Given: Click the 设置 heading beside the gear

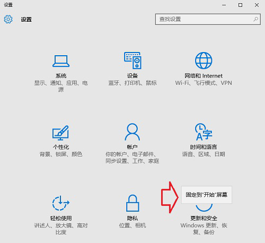Looking at the screenshot, I should pos(26,19).
